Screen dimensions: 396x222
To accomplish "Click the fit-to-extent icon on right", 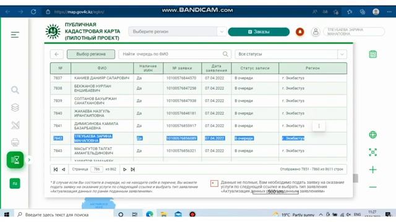I will pos(372,152).
